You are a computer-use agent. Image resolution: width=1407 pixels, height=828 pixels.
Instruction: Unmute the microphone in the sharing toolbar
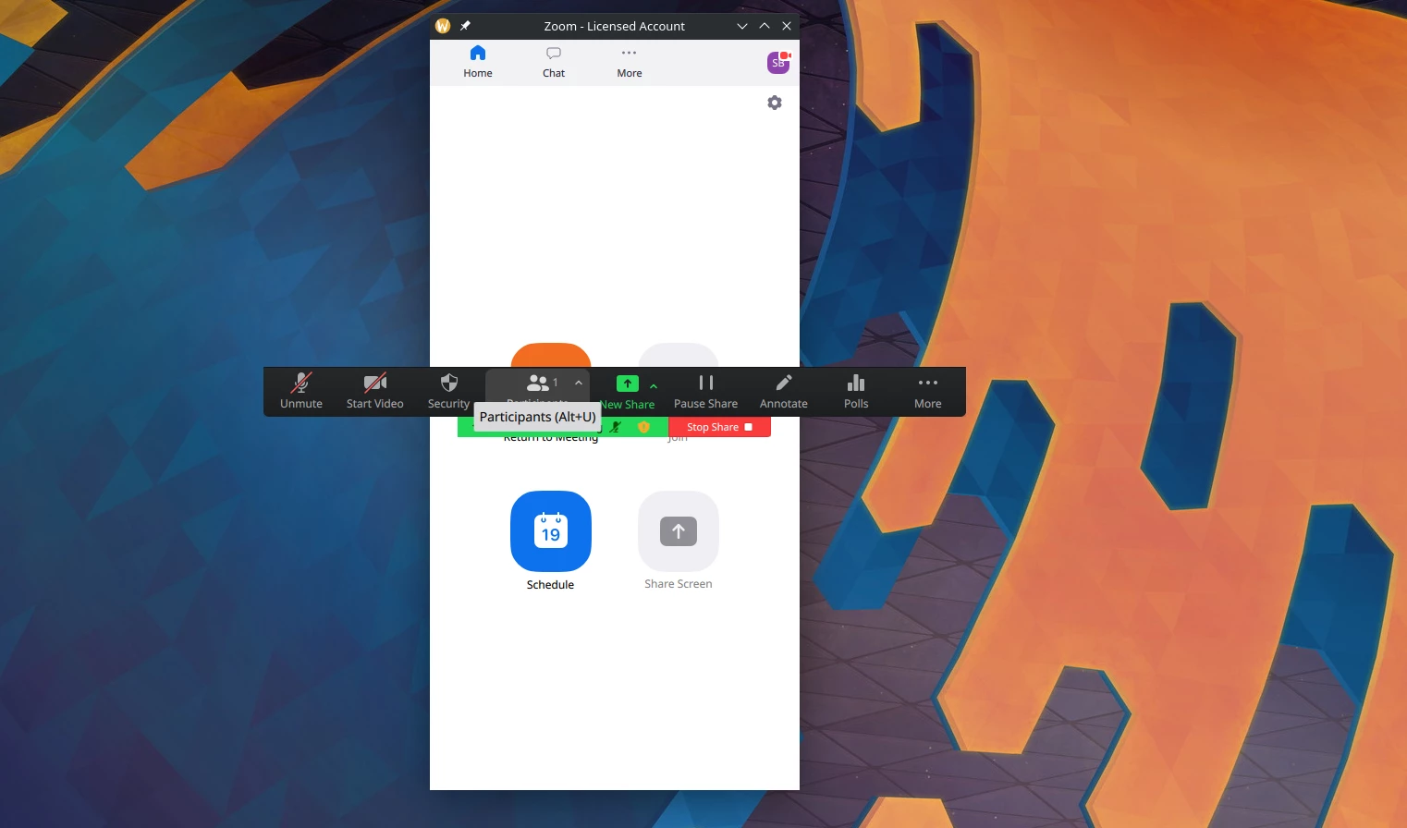(x=301, y=391)
